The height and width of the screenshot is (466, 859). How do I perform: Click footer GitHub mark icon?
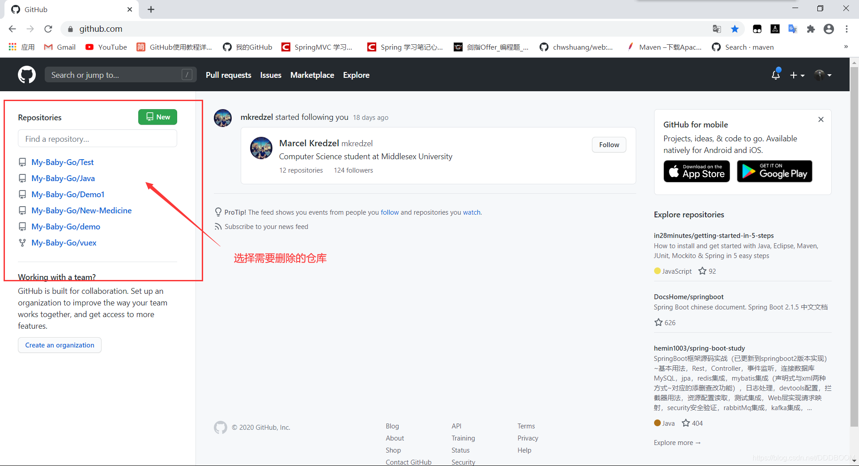pyautogui.click(x=220, y=428)
